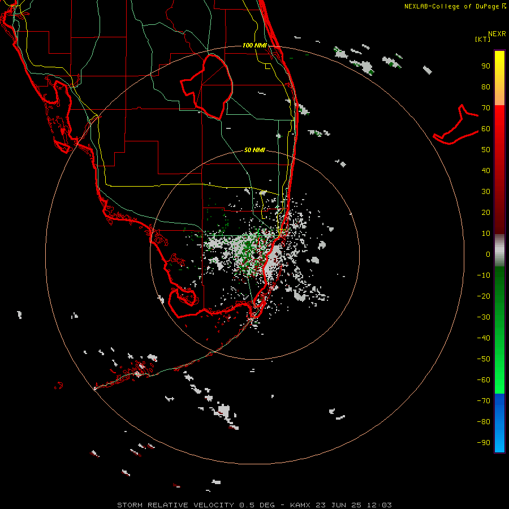Click the NEXR label above color scale
509x509 pixels.
click(497, 34)
